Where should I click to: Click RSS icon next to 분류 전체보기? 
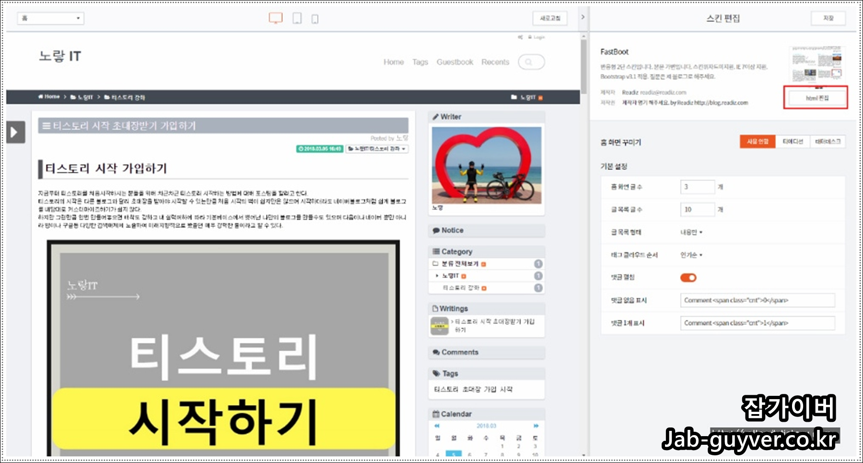483,264
